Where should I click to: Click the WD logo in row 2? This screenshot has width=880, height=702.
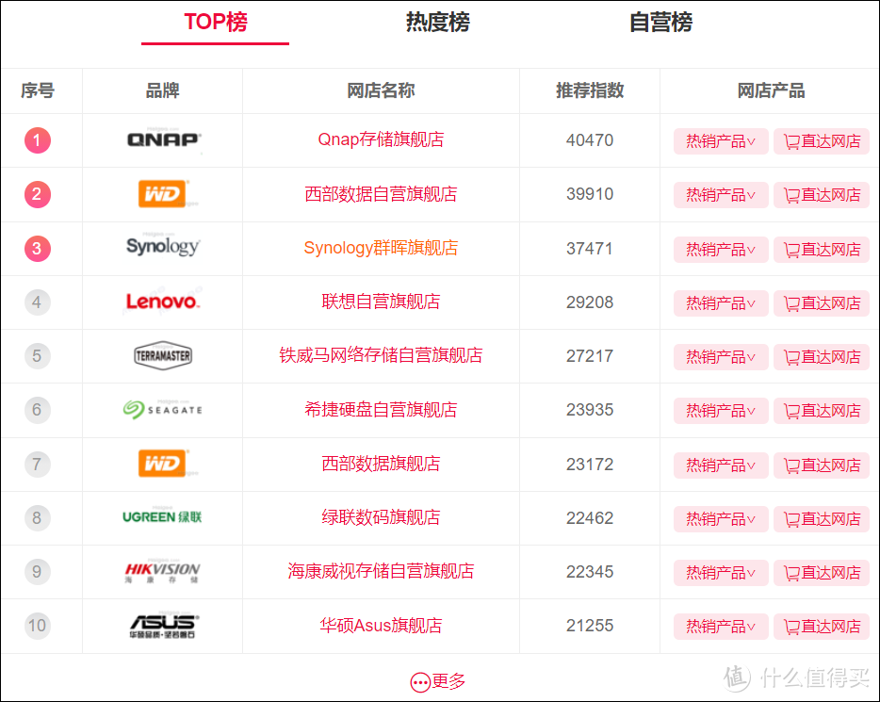click(x=162, y=193)
